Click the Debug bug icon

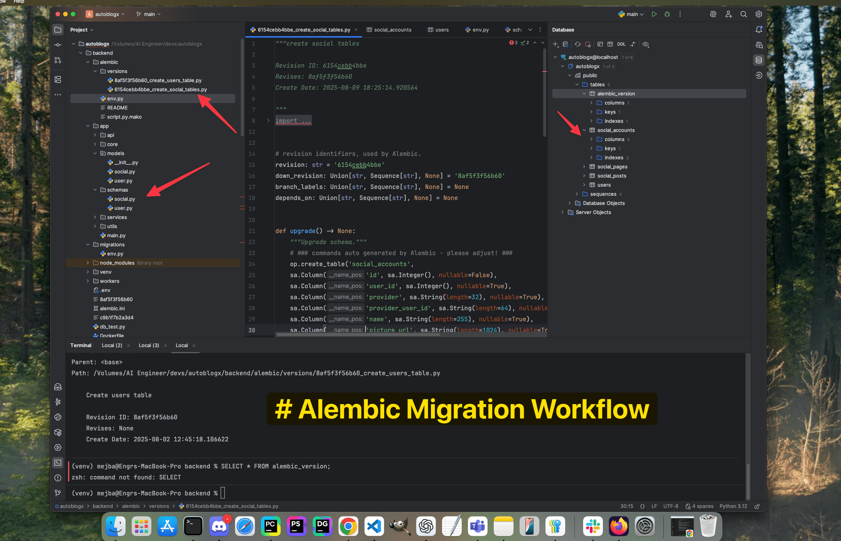(667, 14)
